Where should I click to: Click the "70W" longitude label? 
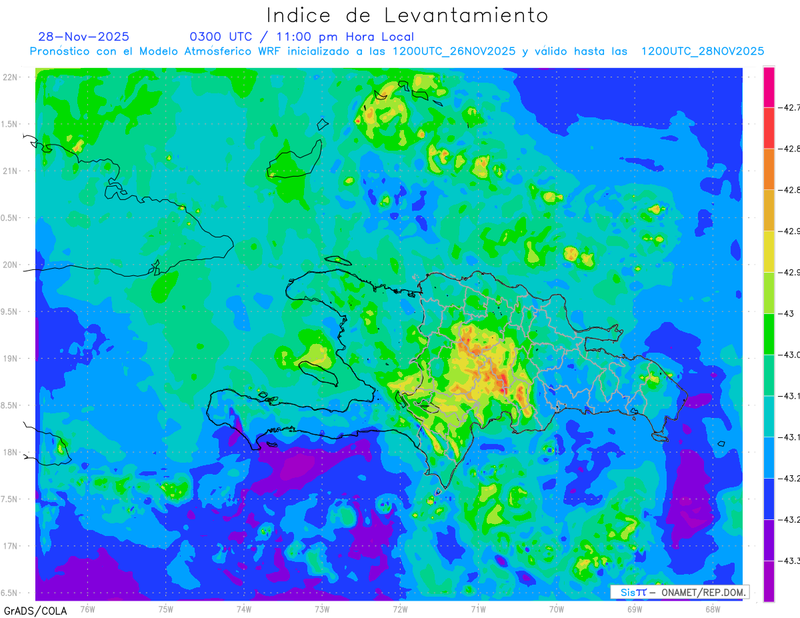click(x=557, y=609)
